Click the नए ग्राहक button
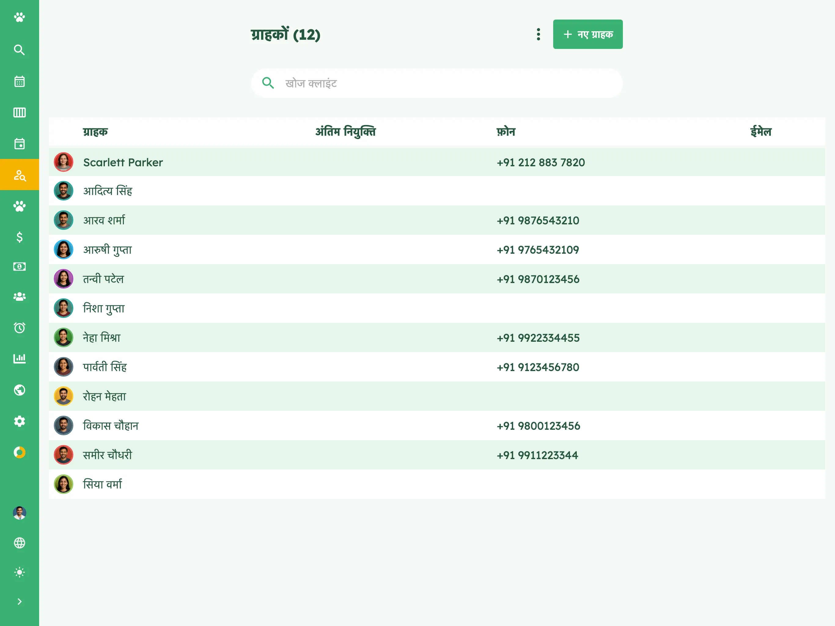The height and width of the screenshot is (626, 835). pyautogui.click(x=588, y=34)
